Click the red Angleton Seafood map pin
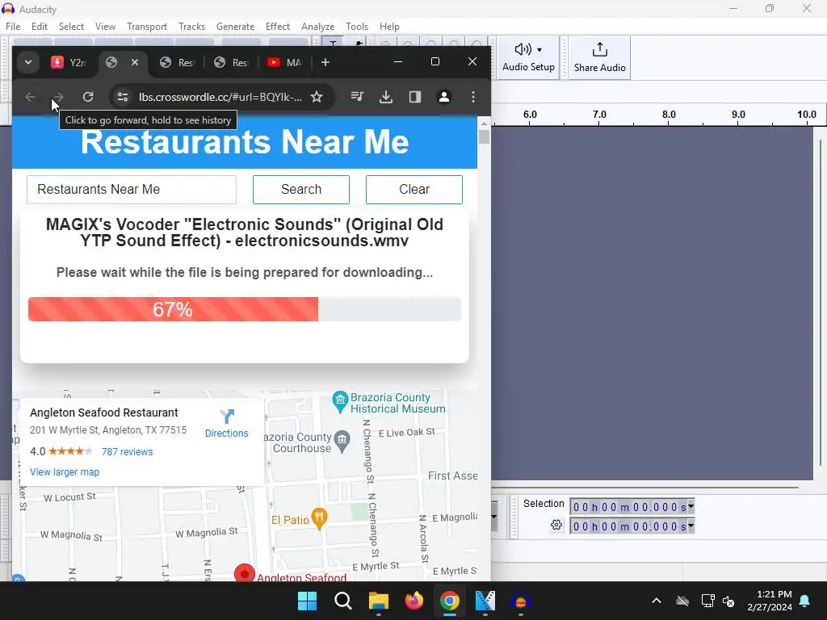Viewport: 827px width, 620px height. pos(244,573)
